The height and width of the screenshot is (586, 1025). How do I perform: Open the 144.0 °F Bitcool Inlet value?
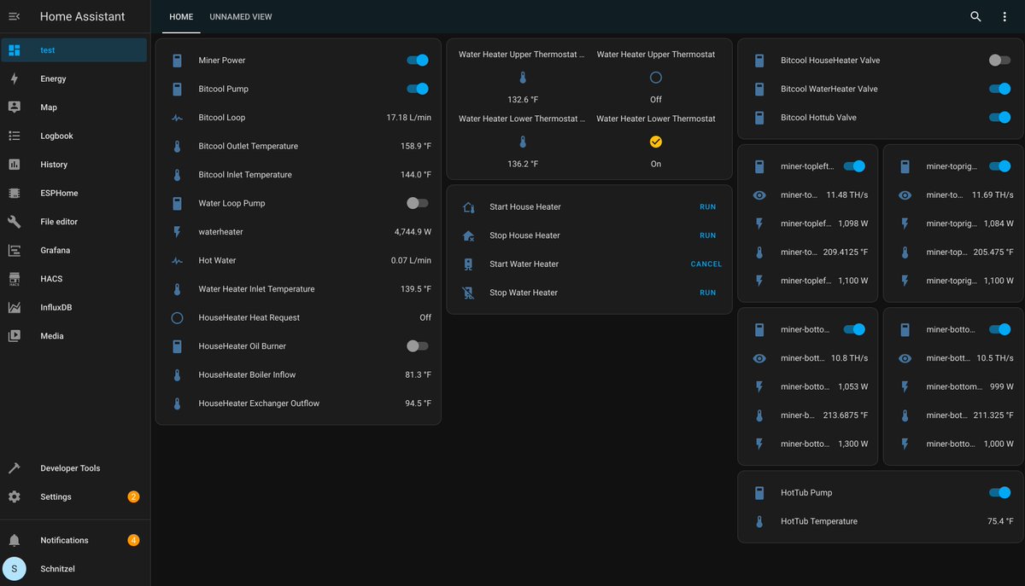point(416,175)
